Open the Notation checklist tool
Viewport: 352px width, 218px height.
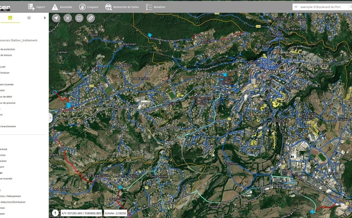pyautogui.click(x=155, y=7)
